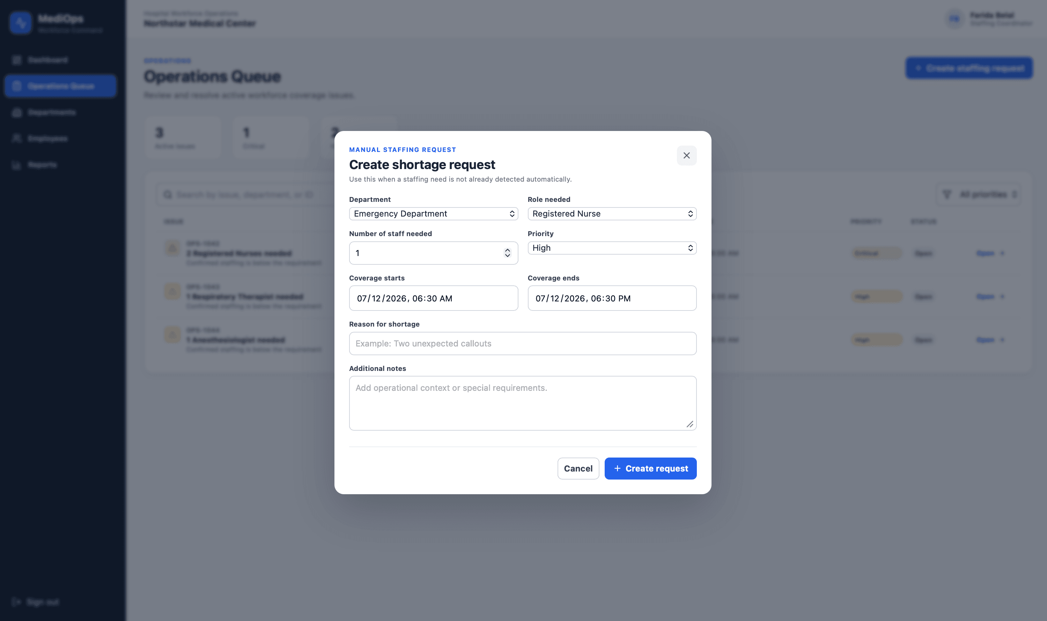
Task: Click the Northstar Medical Center header text
Action: 200,23
